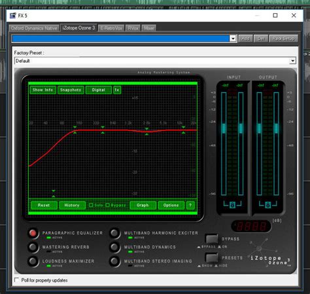Click the Reset button
Image resolution: width=310 pixels, height=294 pixels.
pyautogui.click(x=44, y=205)
